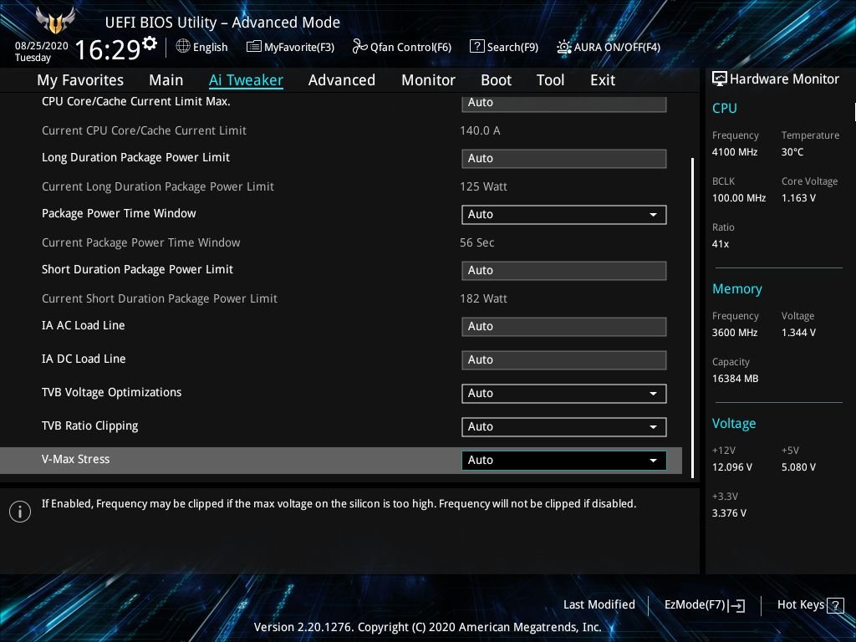Click CPU frequency 4100 MHz reading

pos(734,152)
